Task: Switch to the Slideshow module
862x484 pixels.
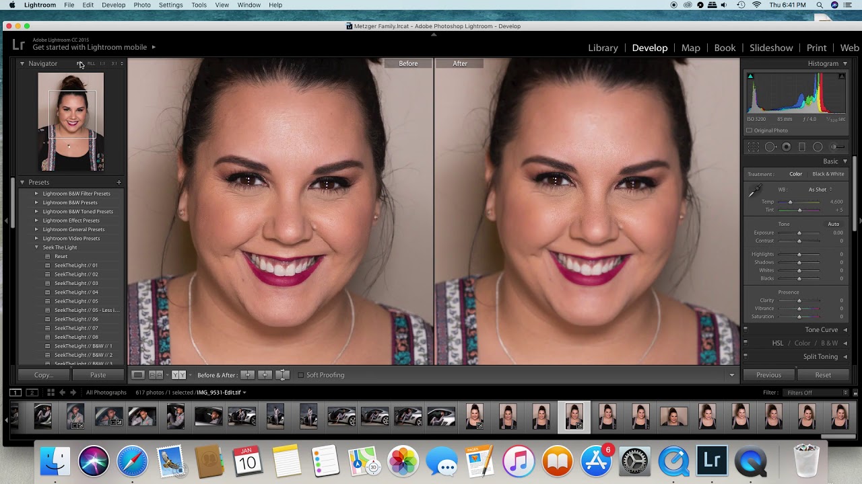Action: [x=771, y=48]
